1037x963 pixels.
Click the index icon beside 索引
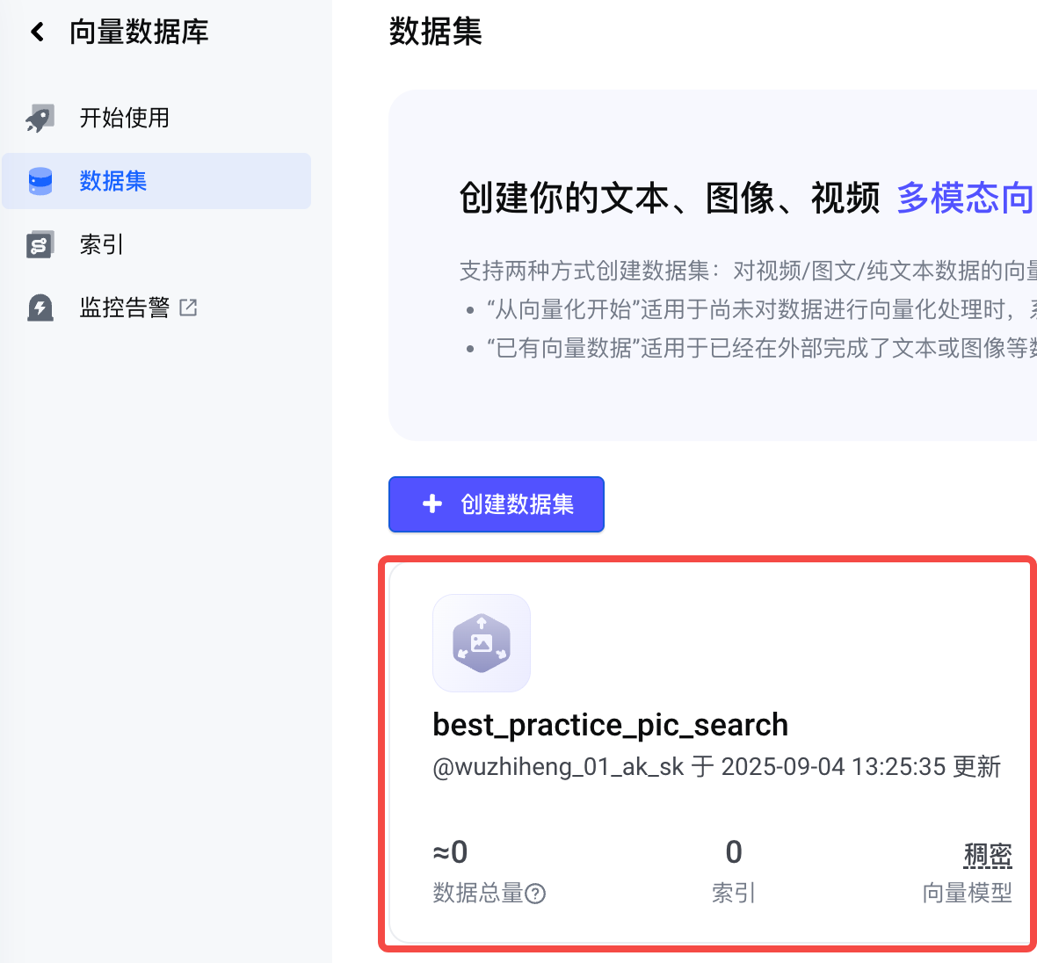point(40,245)
